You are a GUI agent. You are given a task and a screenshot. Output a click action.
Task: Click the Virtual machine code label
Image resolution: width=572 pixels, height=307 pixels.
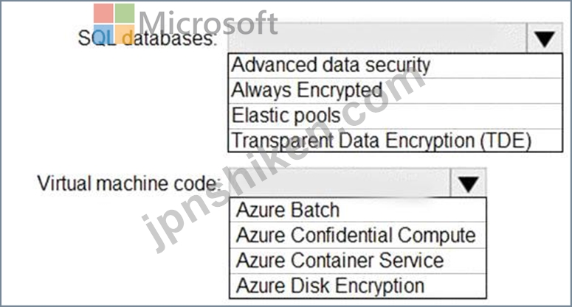click(129, 183)
